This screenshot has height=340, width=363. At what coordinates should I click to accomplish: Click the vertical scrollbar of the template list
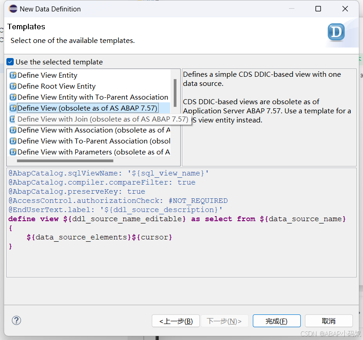tap(175, 93)
